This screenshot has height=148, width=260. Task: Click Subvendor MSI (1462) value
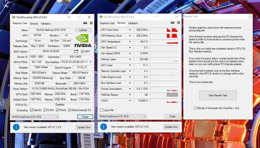coord(76,57)
